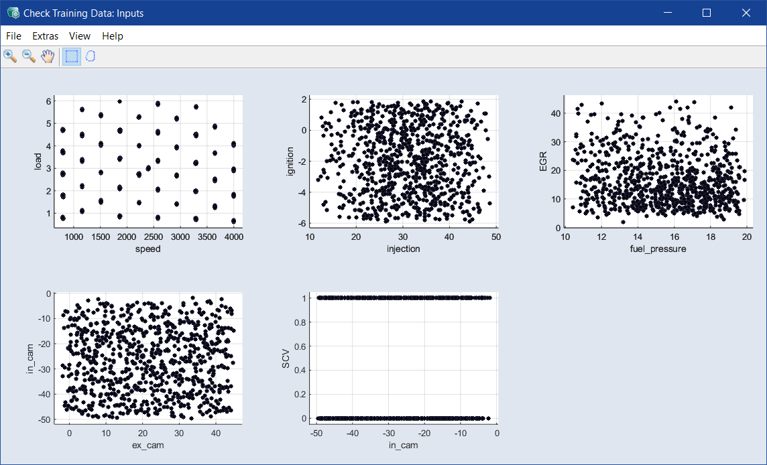
Task: Click the fuel_pressure axis label
Action: point(658,249)
